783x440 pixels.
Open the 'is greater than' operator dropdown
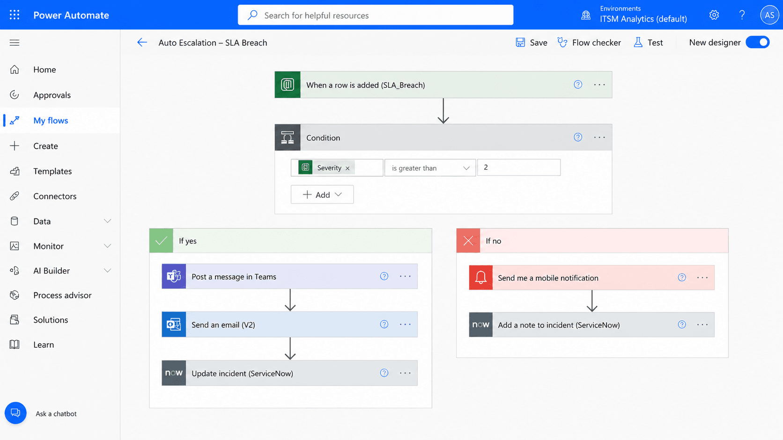[x=430, y=168]
